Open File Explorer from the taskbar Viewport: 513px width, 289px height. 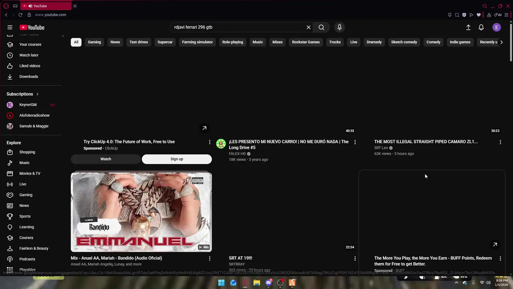257,283
